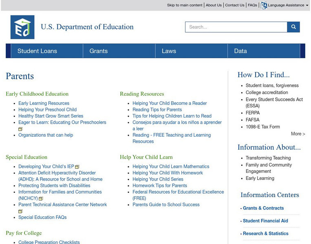Click Transforming Teaching link
Screen dimensions: 311x244
[268, 158]
